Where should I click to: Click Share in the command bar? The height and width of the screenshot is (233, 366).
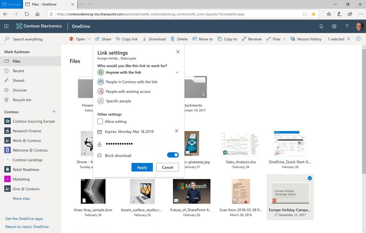coord(103,39)
